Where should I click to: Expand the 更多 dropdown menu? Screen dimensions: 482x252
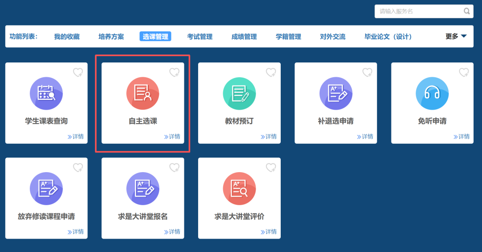(x=456, y=36)
